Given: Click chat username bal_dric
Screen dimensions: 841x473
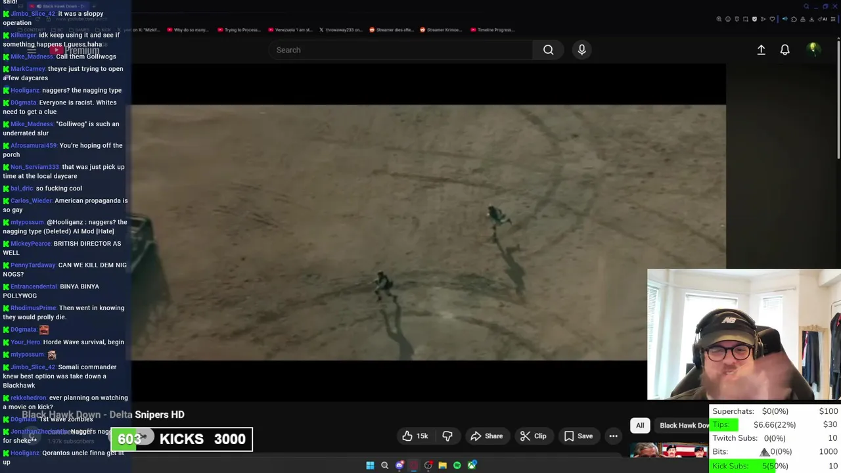Looking at the screenshot, I should point(22,189).
